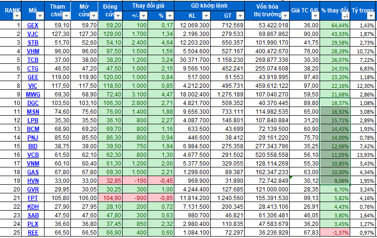This screenshot has width=377, height=238.
Task: Open the Vốn hóa thị trường filter dropdown
Action: tap(285, 16)
